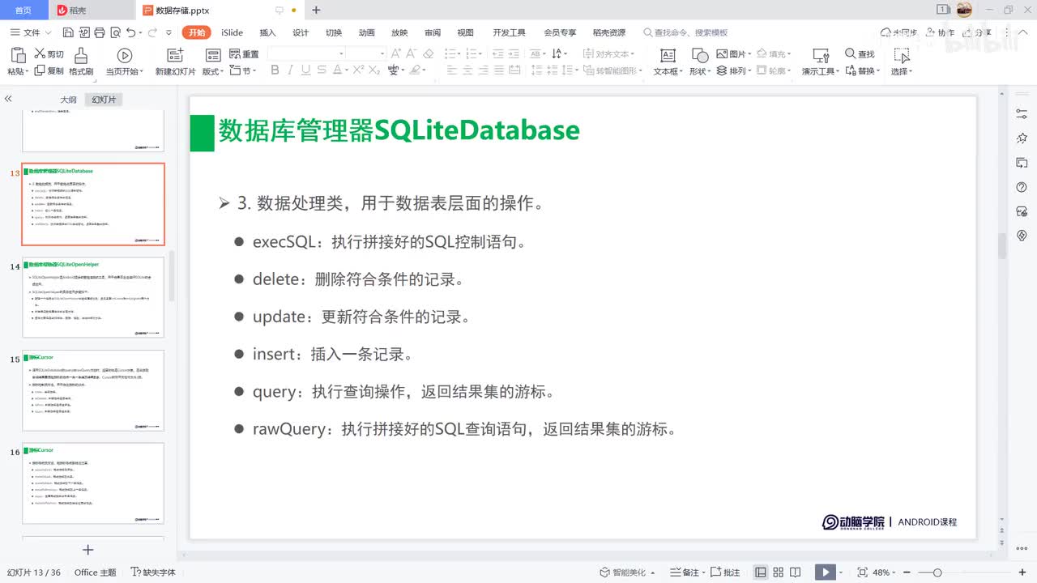Add a comment with 批注 in status bar
The image size is (1037, 583).
tap(725, 572)
